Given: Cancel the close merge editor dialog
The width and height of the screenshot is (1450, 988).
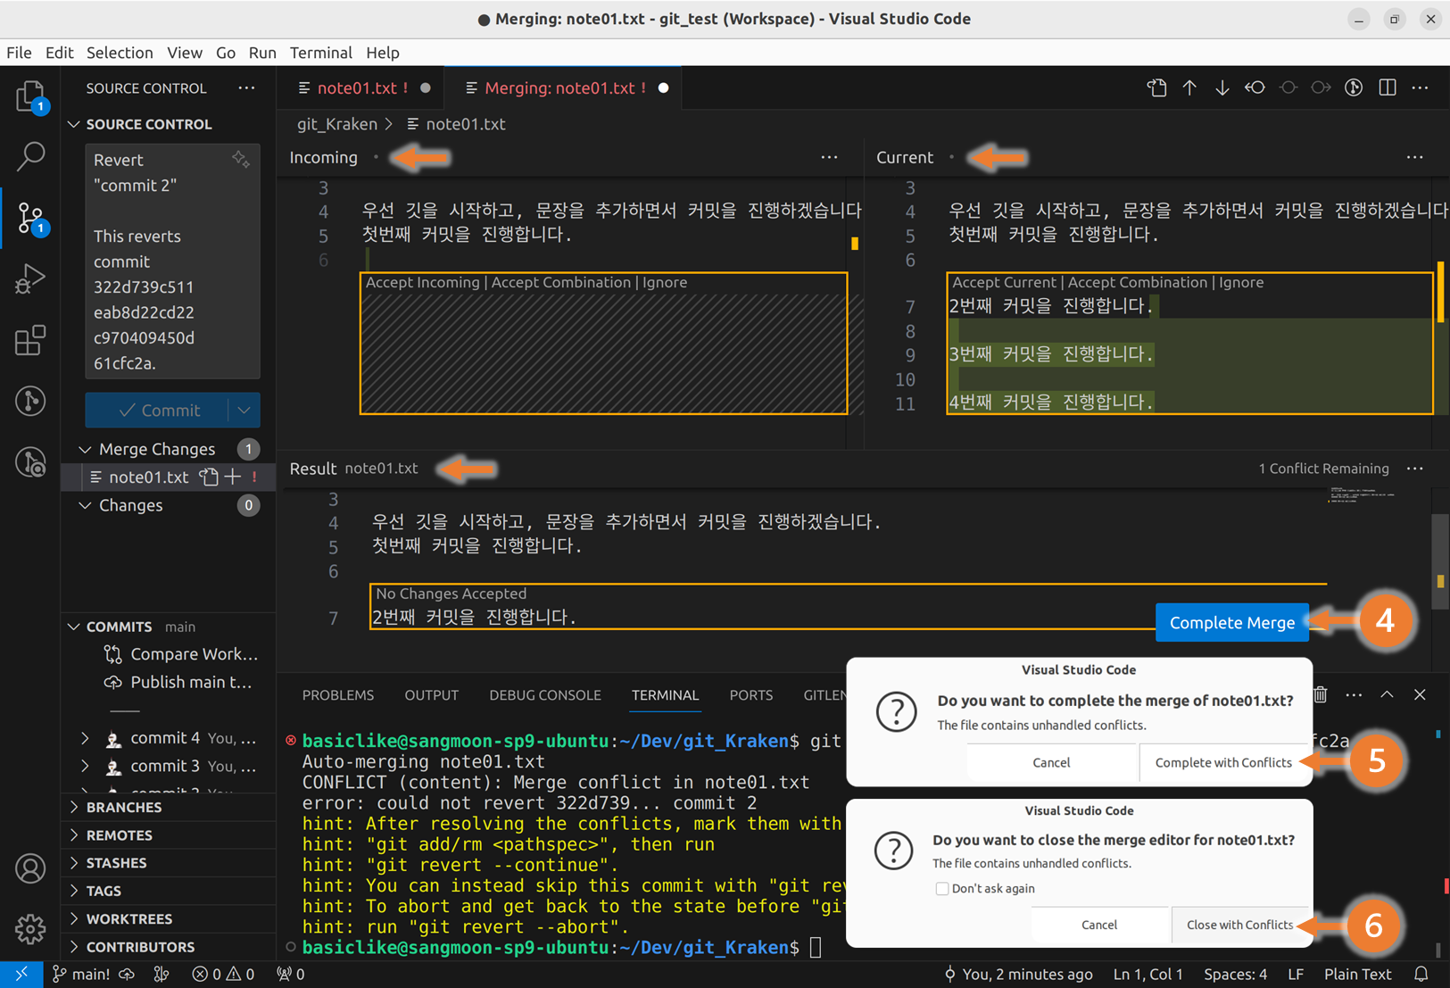Looking at the screenshot, I should (1099, 925).
